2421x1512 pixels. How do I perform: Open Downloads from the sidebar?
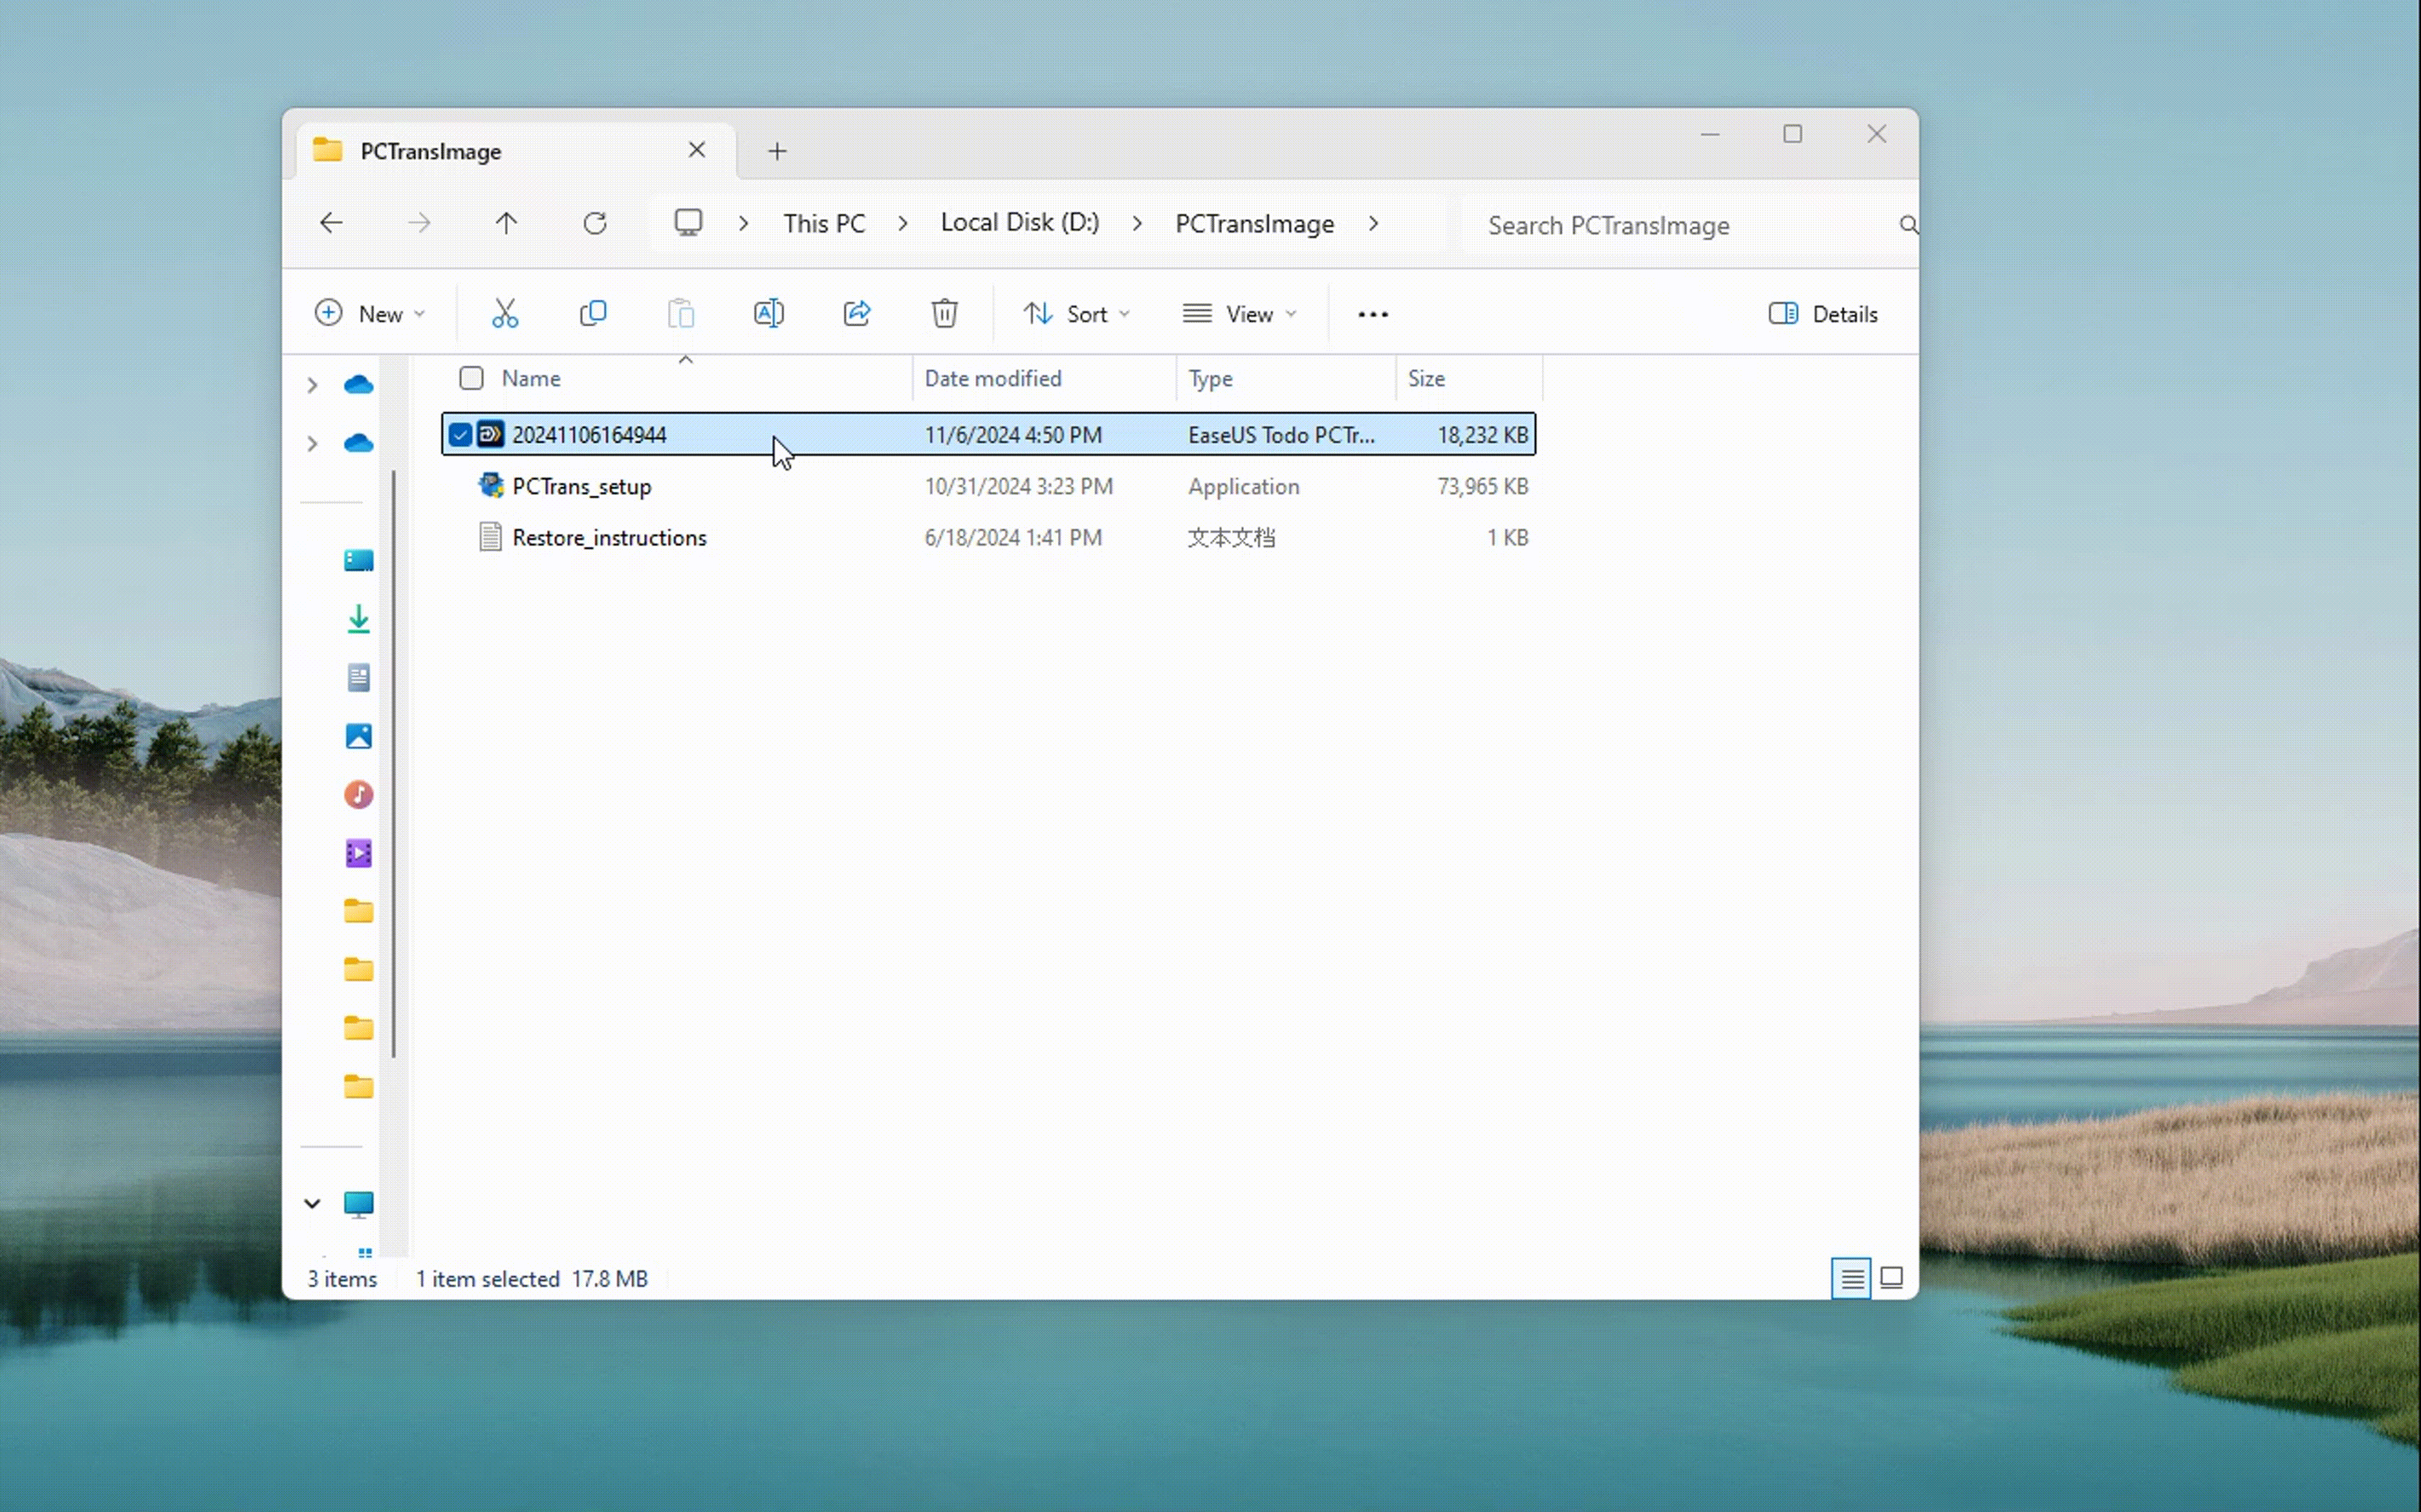tap(358, 619)
